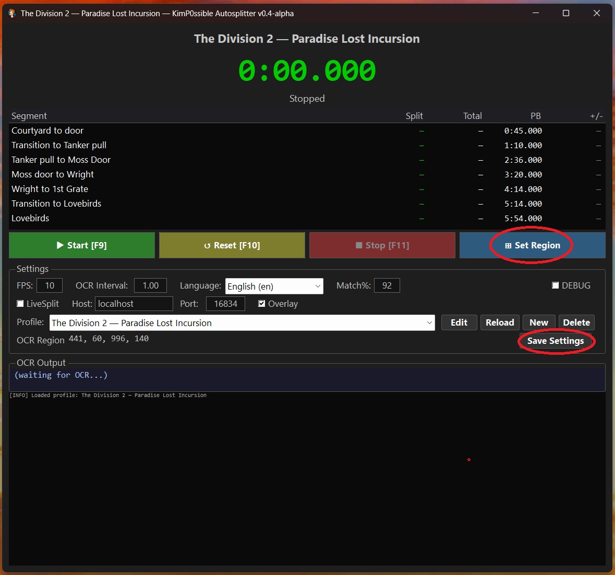Uncheck the Overlay checkbox
Screen dimensions: 615x575
(x=262, y=304)
